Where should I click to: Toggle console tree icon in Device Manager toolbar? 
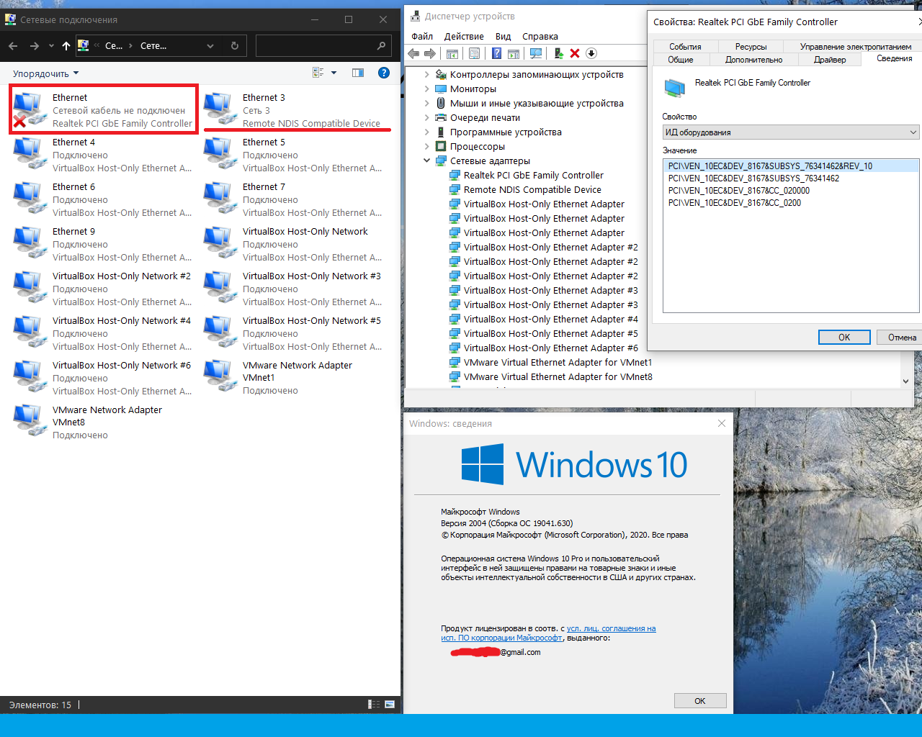click(x=452, y=53)
